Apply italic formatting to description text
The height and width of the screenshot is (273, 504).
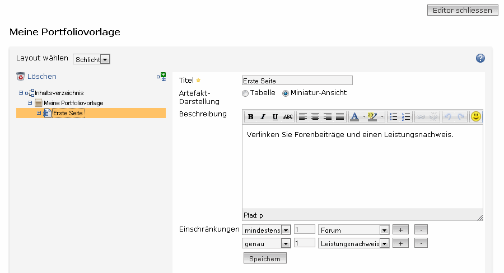[x=263, y=117]
